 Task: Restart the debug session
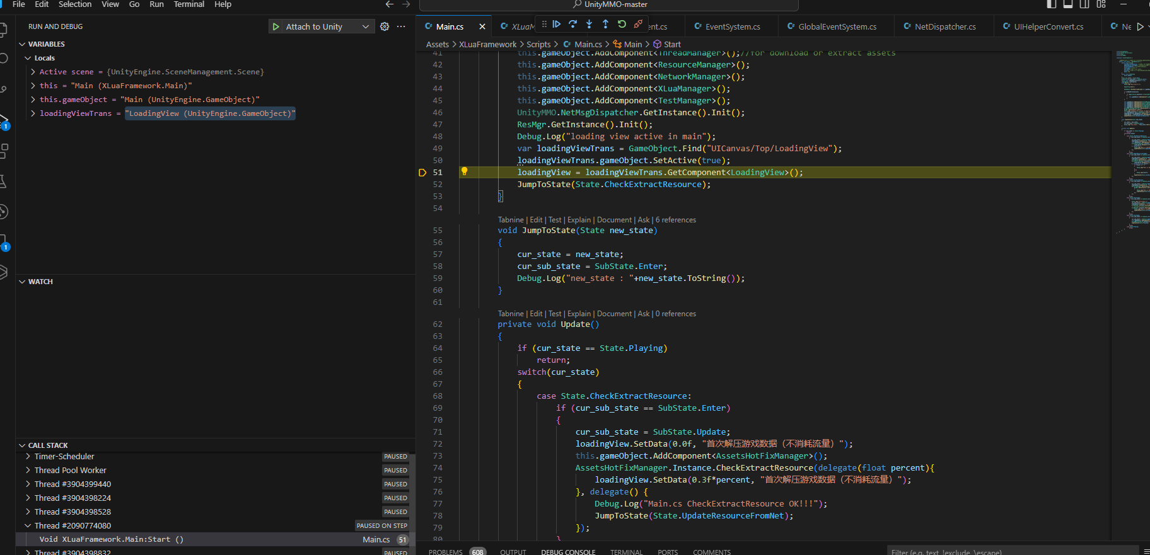pos(622,24)
